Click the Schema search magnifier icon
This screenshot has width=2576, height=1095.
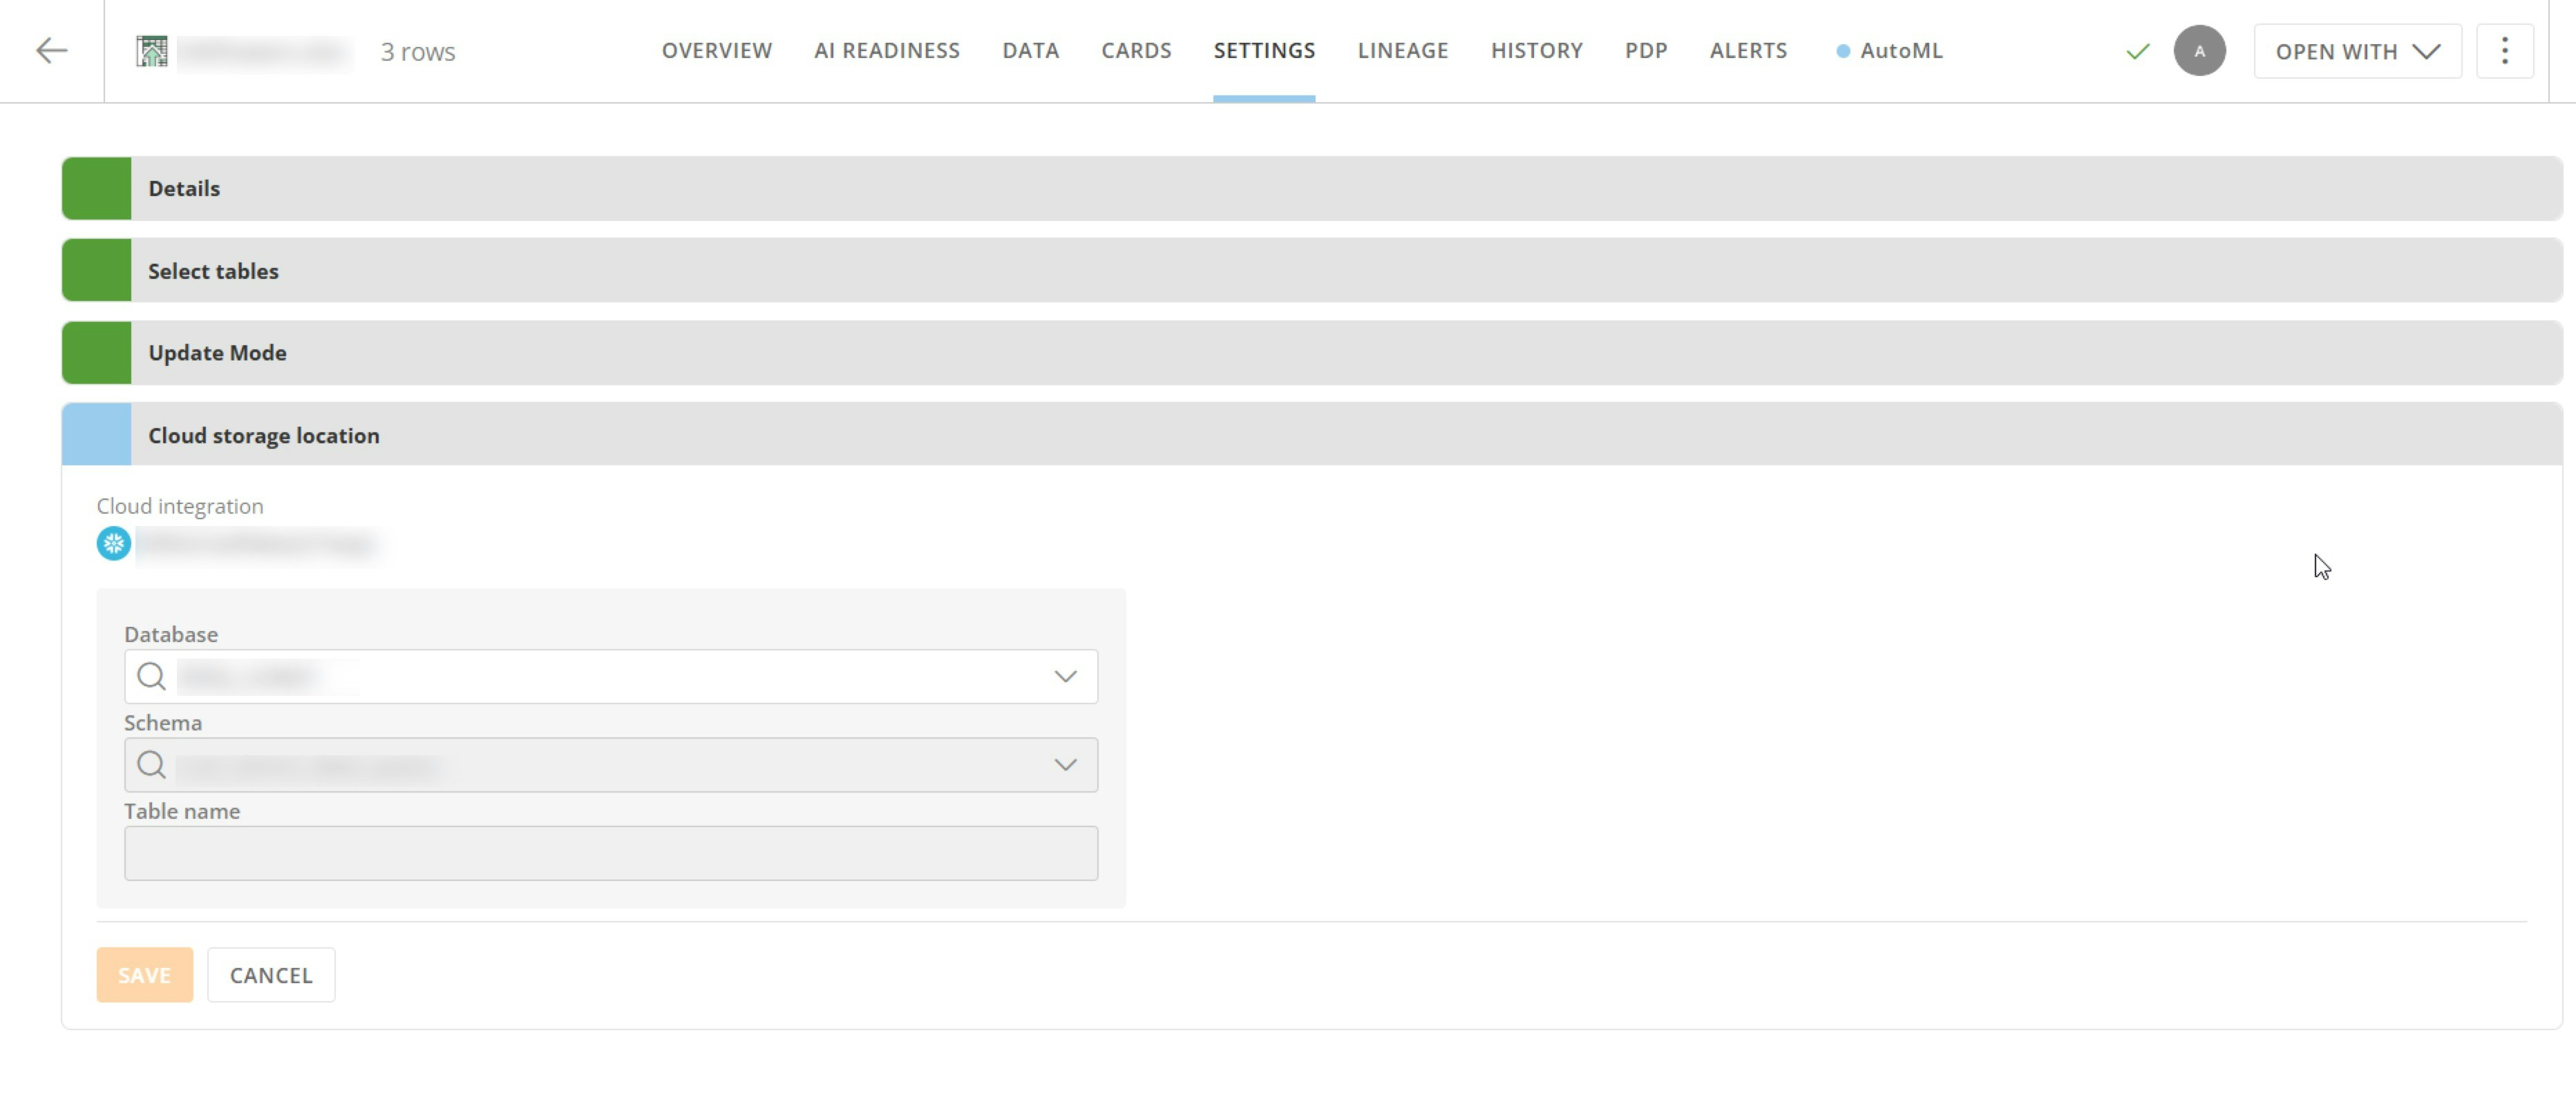pyautogui.click(x=151, y=765)
